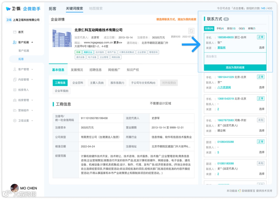Expand the 卫瓴设置 menu chevron
The width and height of the screenshot is (279, 199).
(32, 121)
